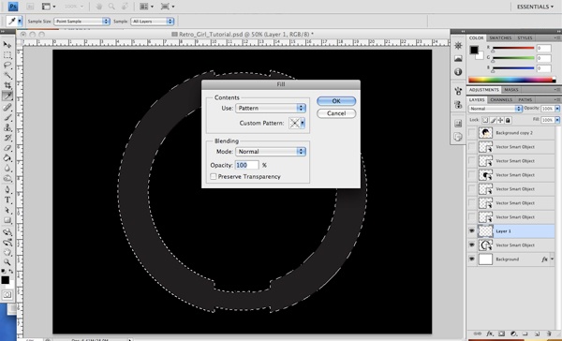Select the Magic Wand tool

click(7, 75)
